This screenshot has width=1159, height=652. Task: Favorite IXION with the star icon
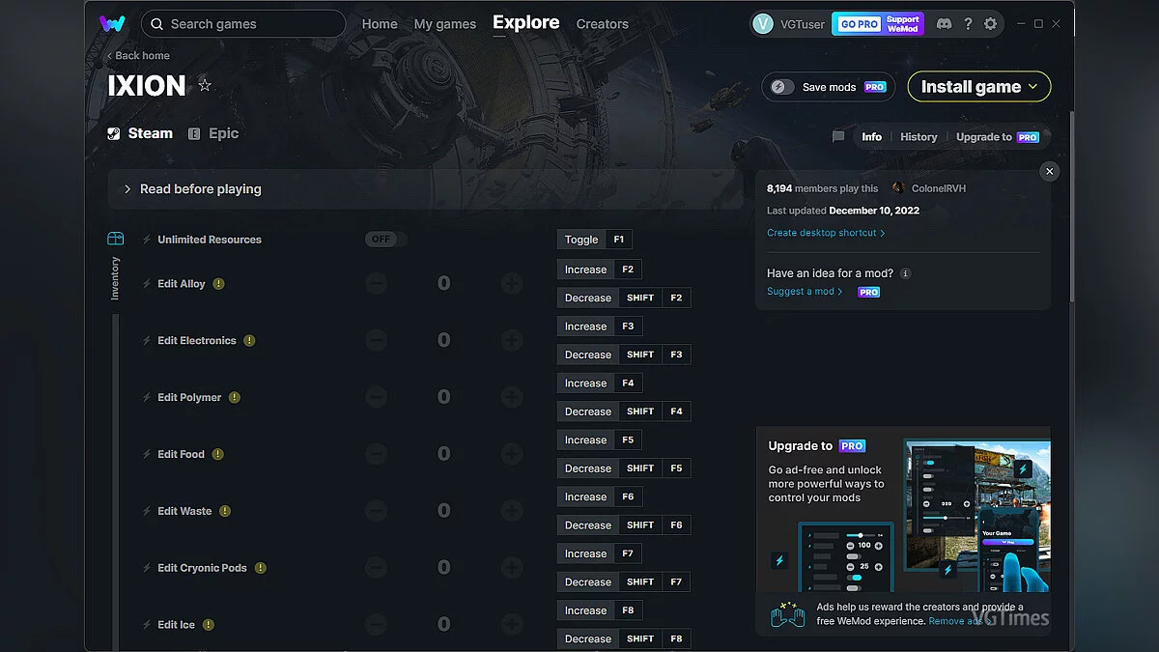(x=205, y=85)
